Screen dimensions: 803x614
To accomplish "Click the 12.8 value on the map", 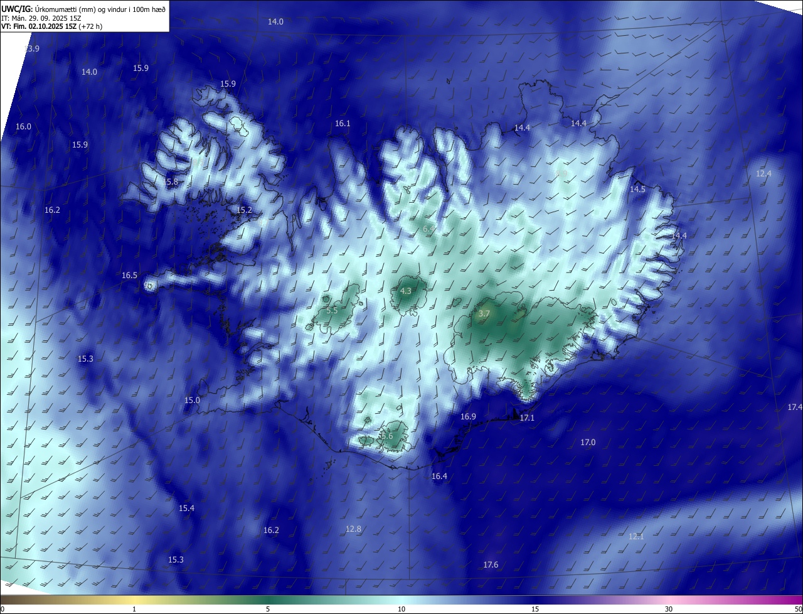I will click(x=353, y=529).
